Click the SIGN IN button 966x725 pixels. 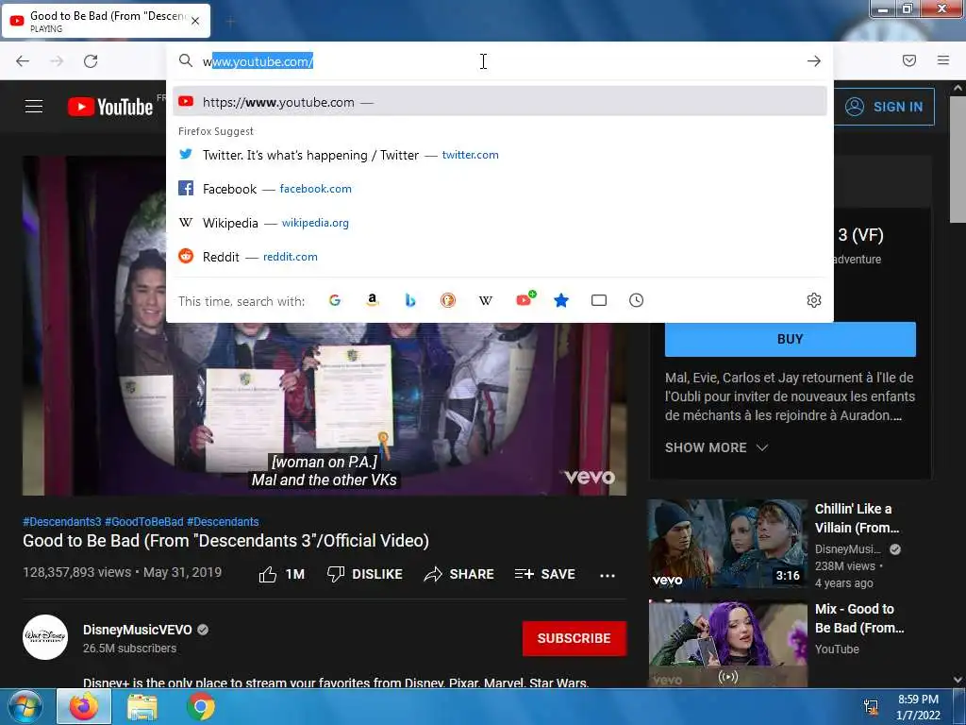[x=885, y=107]
